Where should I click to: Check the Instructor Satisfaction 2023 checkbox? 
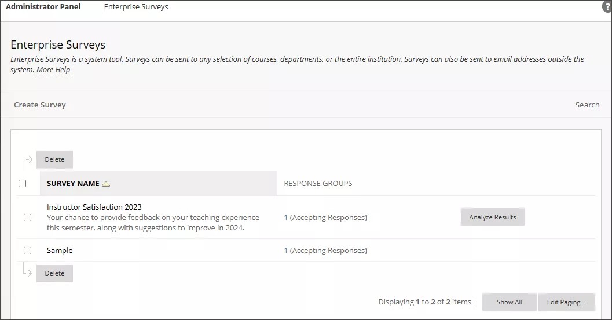27,218
